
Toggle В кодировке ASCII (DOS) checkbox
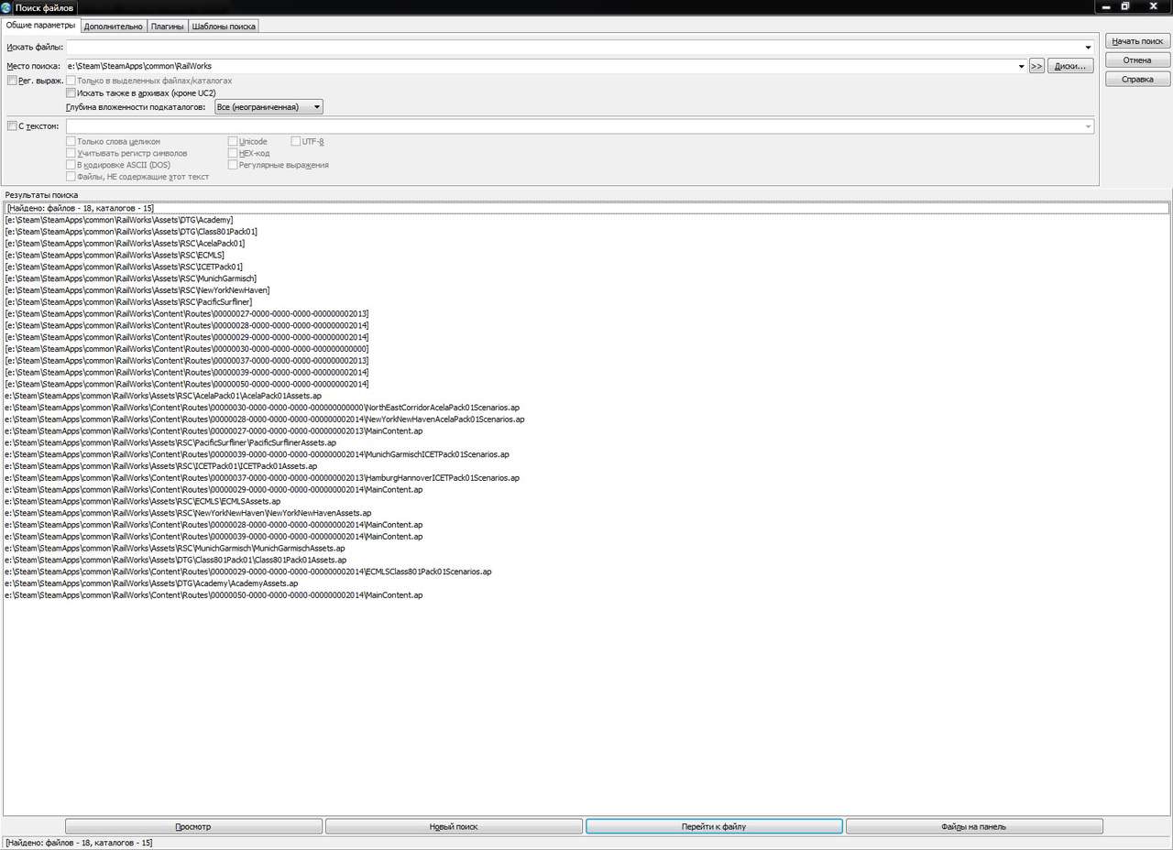point(71,165)
